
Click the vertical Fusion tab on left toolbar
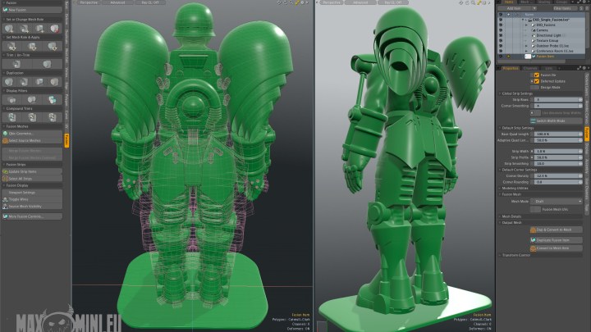66,140
